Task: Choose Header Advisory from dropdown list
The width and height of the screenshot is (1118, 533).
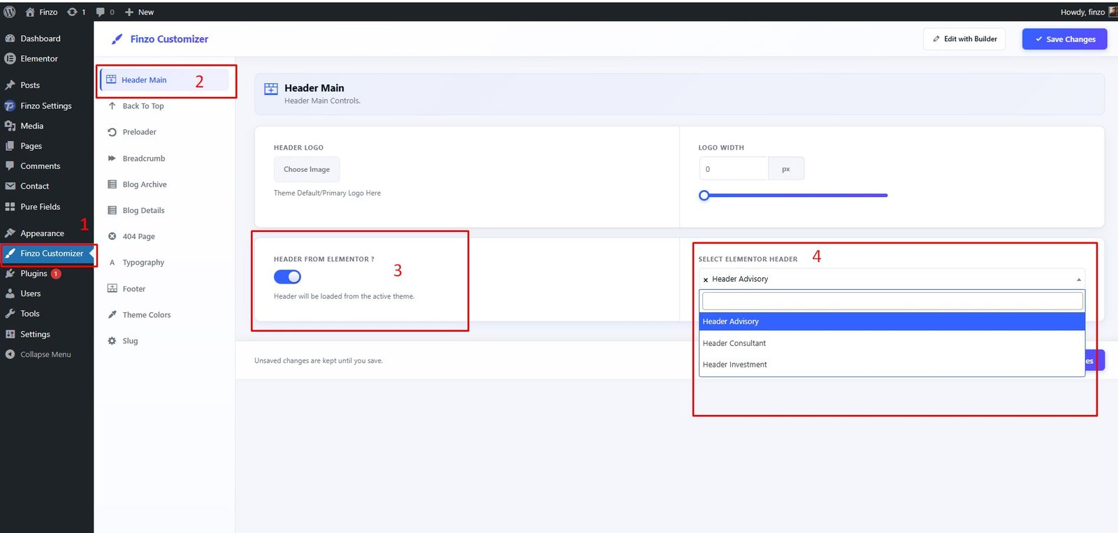Action: point(892,321)
